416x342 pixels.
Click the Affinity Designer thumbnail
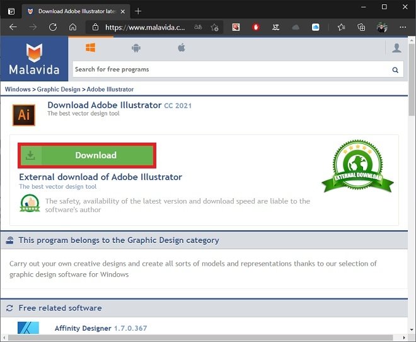click(x=28, y=327)
